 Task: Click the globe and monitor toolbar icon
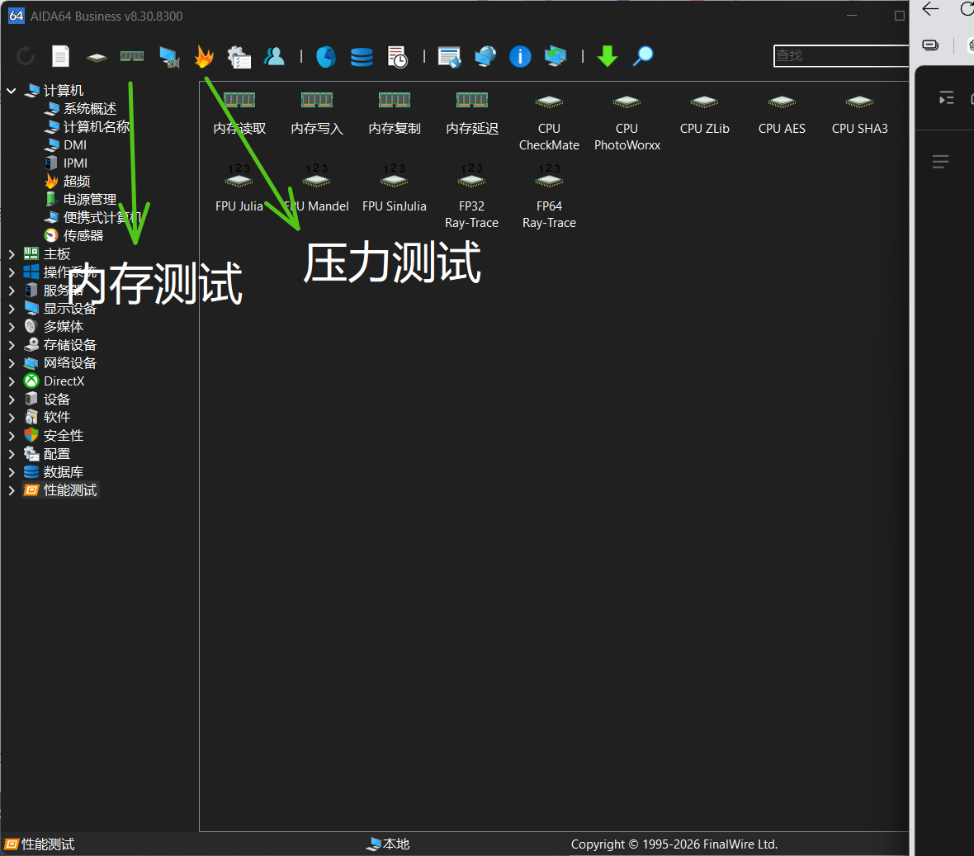coord(485,56)
